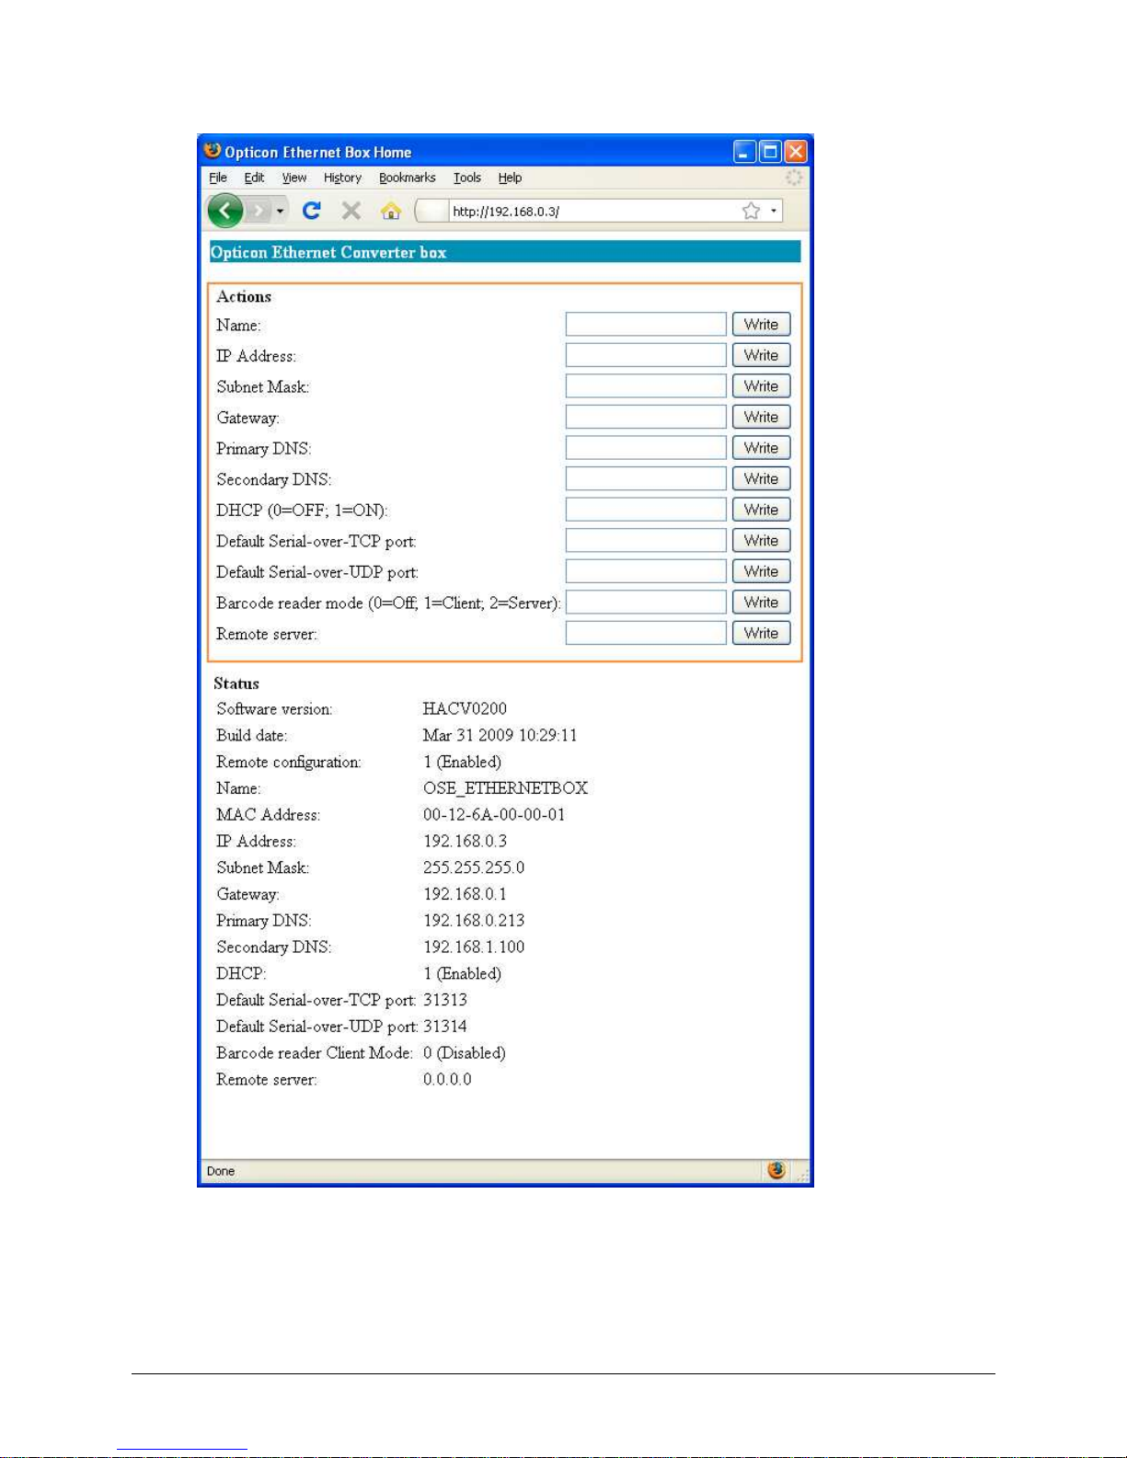1127x1458 pixels.
Task: Close the Opticon Ethernet Box window
Action: [x=796, y=152]
